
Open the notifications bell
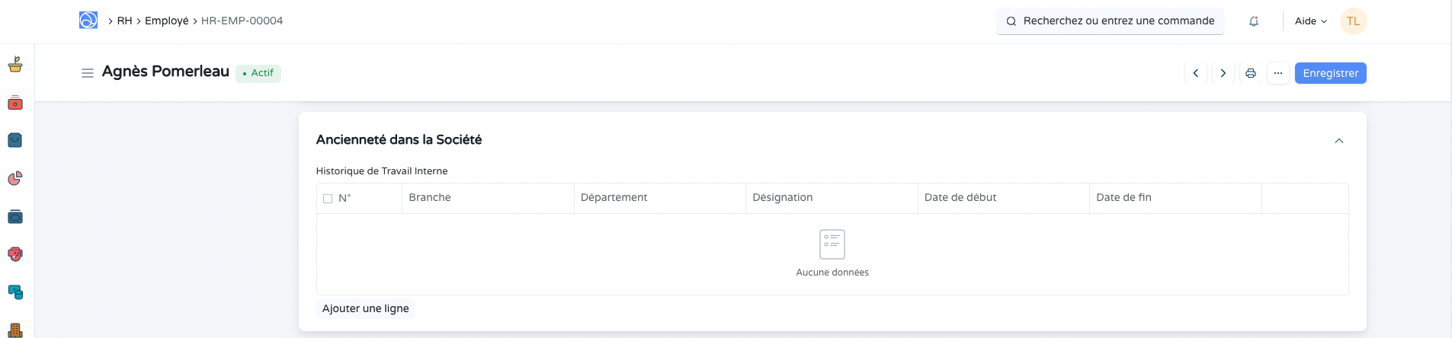[1254, 21]
